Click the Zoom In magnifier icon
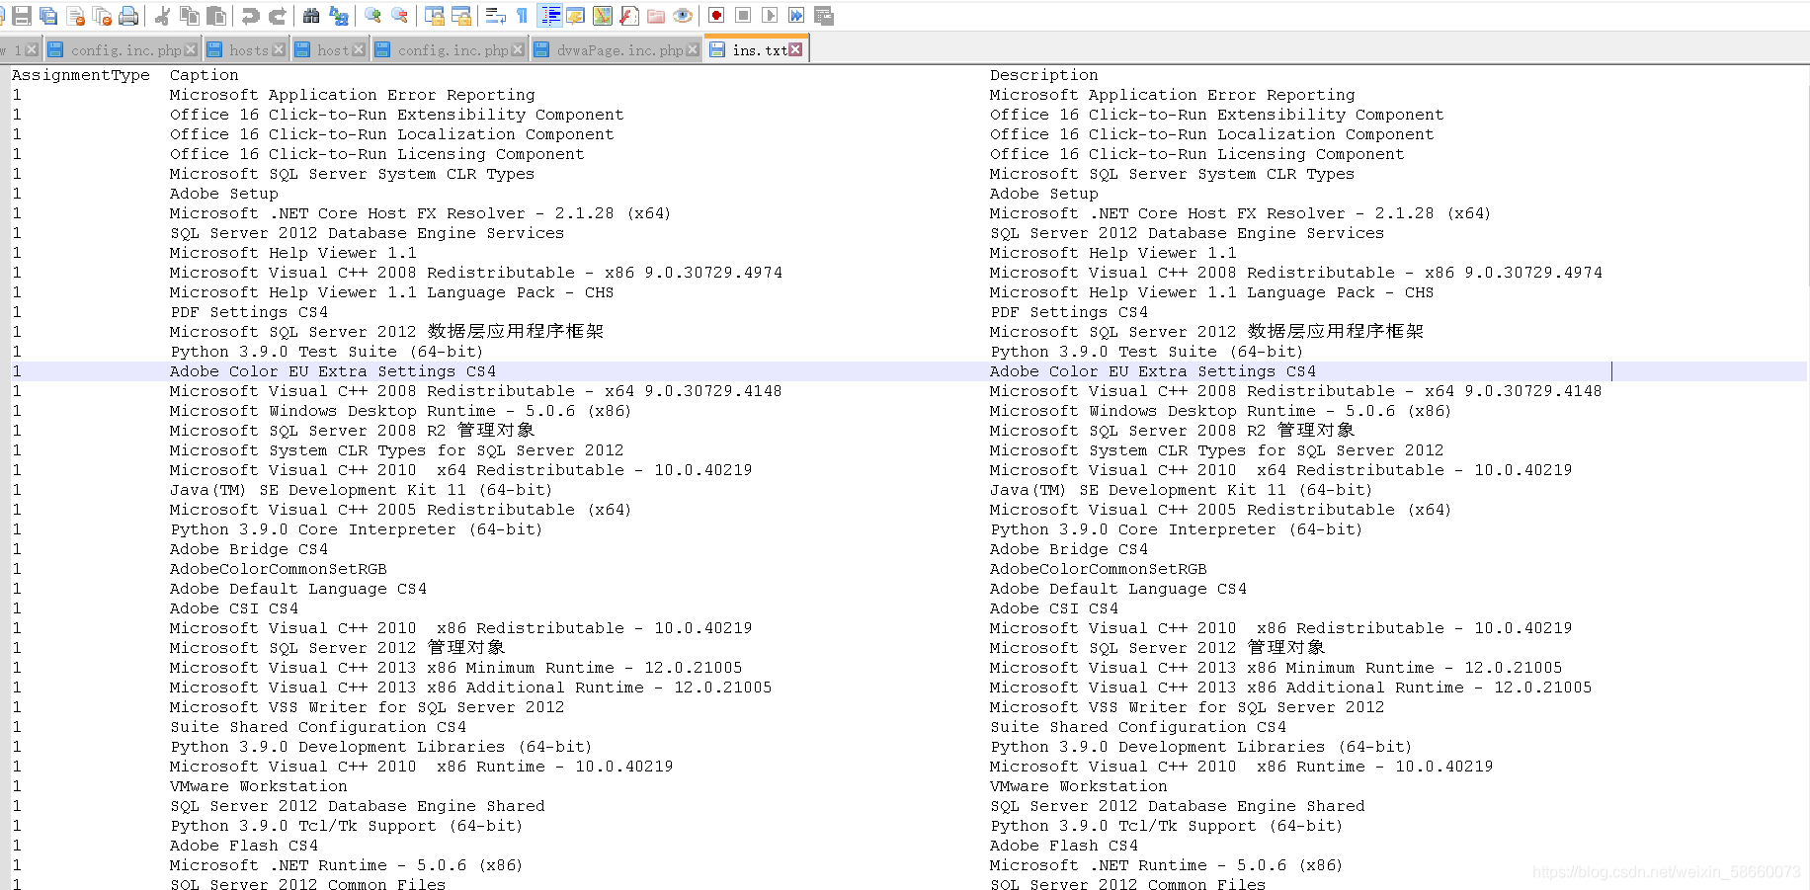The width and height of the screenshot is (1810, 890). point(372,16)
